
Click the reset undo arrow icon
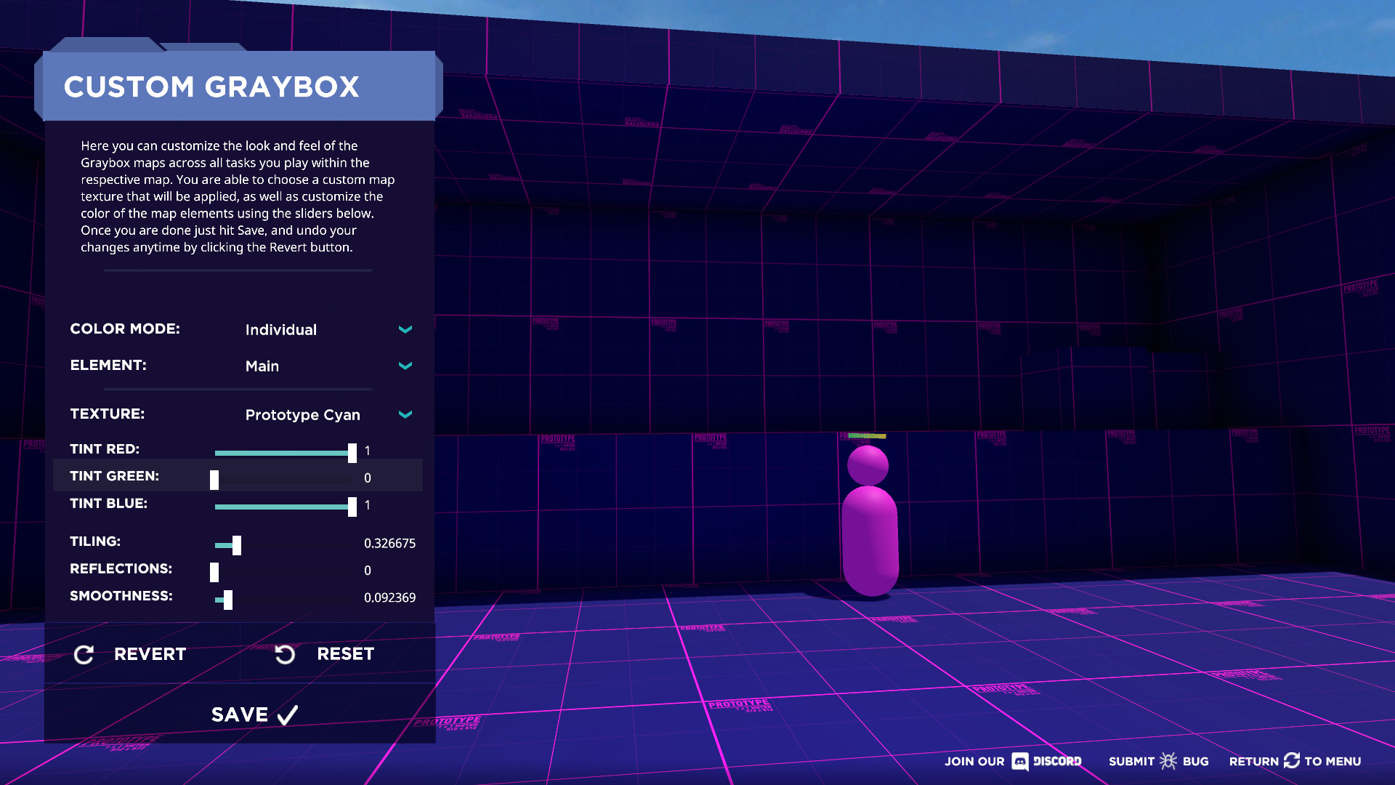(x=285, y=654)
